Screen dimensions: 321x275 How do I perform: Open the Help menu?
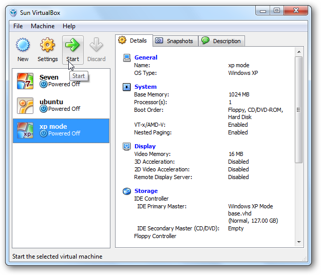(69, 26)
